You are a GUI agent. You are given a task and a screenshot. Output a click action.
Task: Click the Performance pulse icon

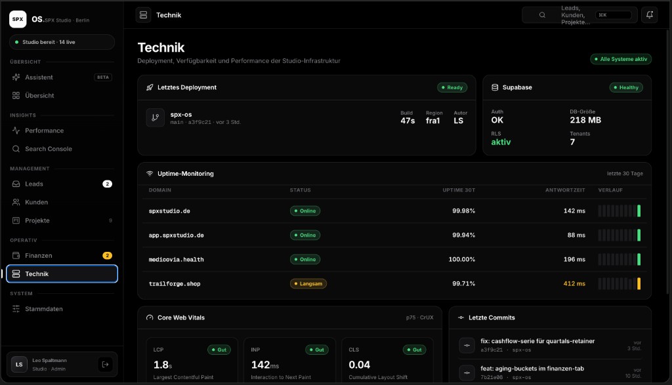coord(16,131)
